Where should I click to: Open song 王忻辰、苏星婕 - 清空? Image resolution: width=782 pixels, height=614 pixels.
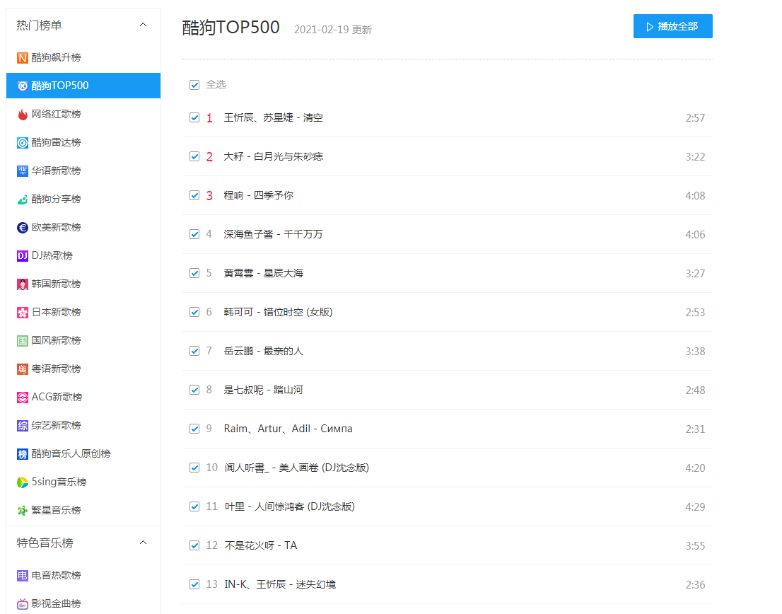pyautogui.click(x=274, y=117)
